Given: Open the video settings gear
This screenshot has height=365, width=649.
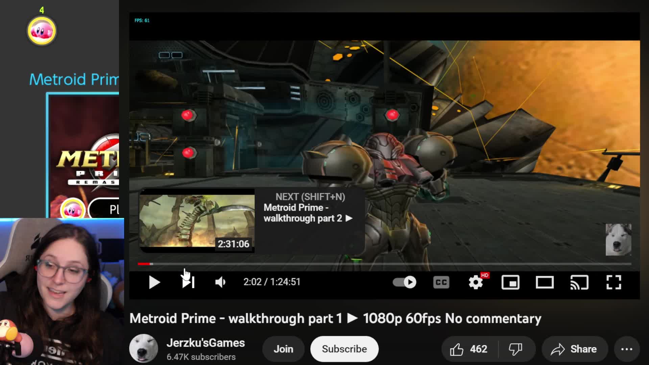Looking at the screenshot, I should [x=476, y=282].
